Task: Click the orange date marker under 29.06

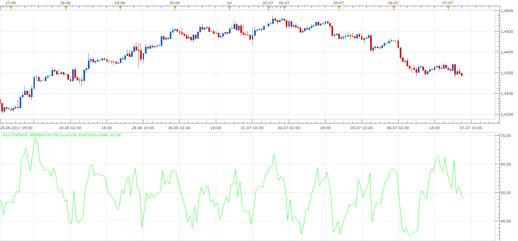Action: coord(120,8)
